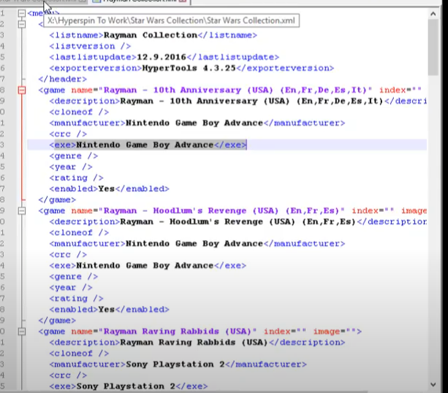
Task: Click the exe line under Hoodlum's Revenge game
Action: 148,266
